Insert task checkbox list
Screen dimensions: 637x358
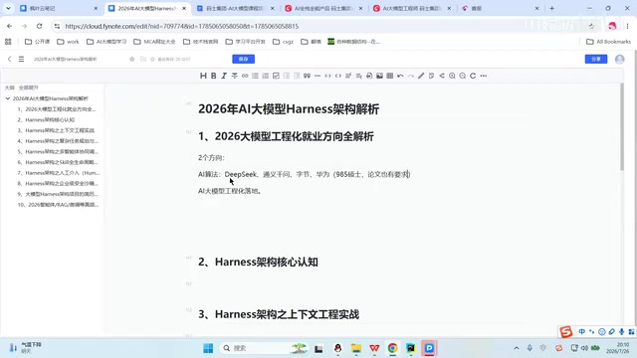point(276,76)
